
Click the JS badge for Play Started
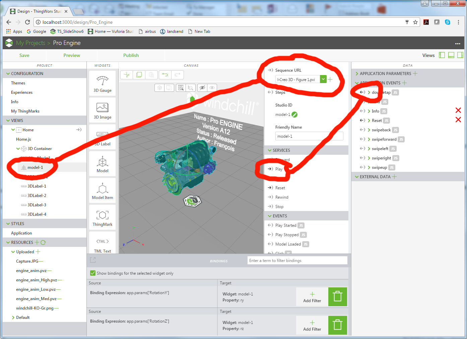pos(301,225)
